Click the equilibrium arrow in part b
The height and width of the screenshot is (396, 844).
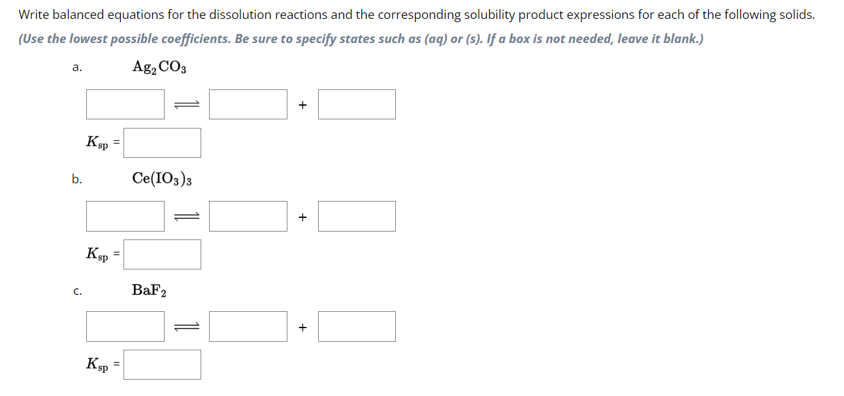[186, 215]
